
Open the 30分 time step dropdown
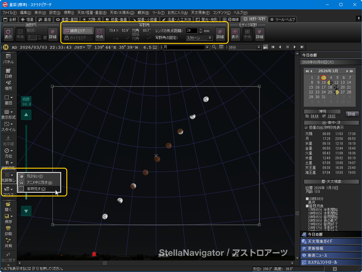[259, 47]
